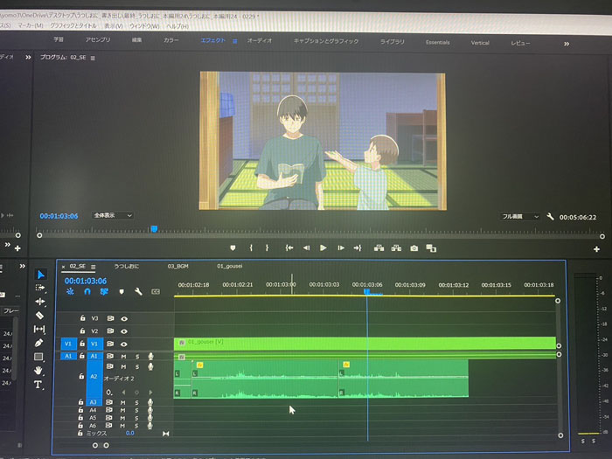Open playback resolution dropdown フル画質
Viewport: 612px width, 459px height.
(520, 216)
